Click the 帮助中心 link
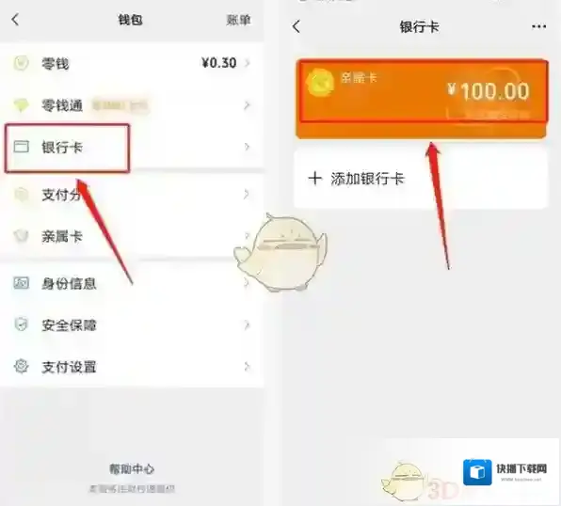Image resolution: width=561 pixels, height=506 pixels. point(132,468)
